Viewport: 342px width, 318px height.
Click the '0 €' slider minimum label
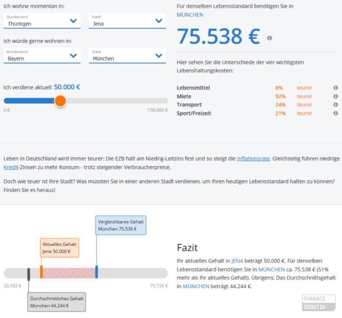click(x=7, y=110)
